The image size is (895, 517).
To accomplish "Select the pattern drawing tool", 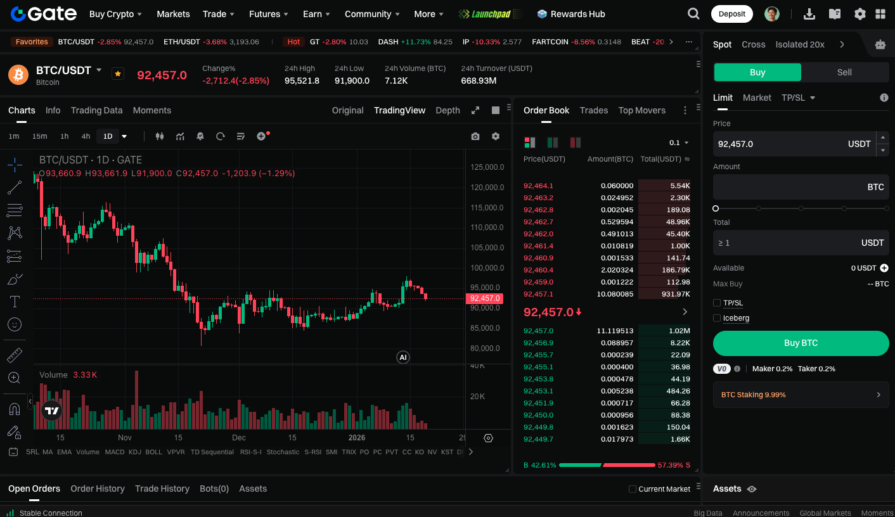I will coord(15,233).
